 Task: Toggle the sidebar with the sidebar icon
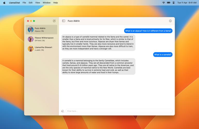tap(64, 21)
